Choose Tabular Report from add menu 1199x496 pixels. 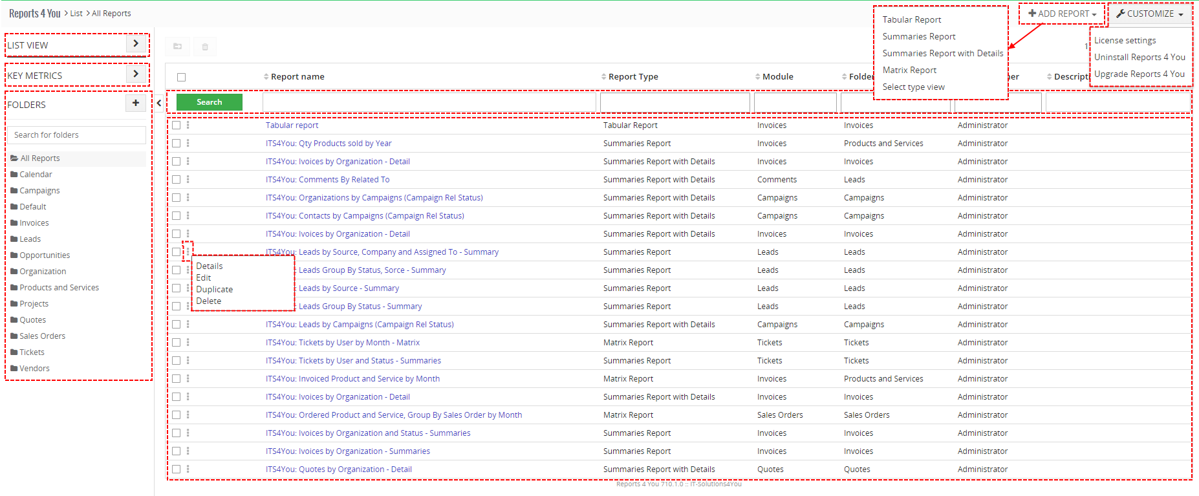(911, 20)
